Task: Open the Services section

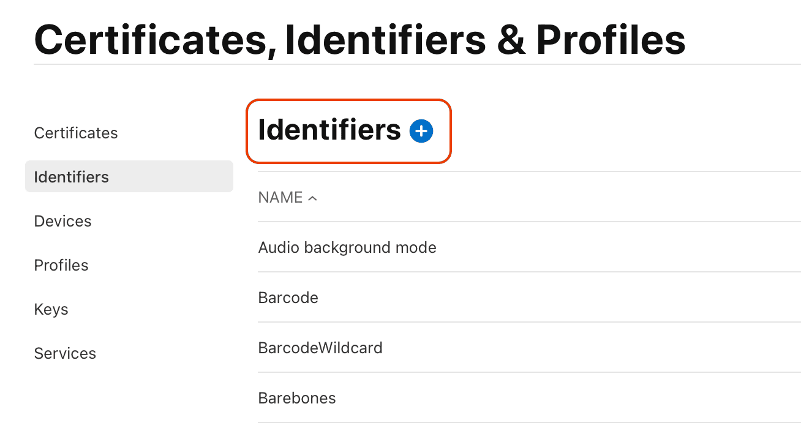Action: pyautogui.click(x=65, y=353)
